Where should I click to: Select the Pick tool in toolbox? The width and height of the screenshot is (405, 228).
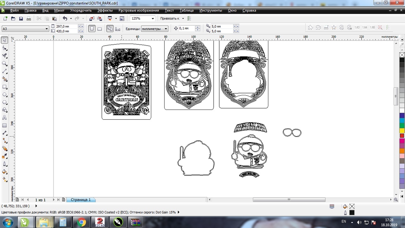[4, 40]
